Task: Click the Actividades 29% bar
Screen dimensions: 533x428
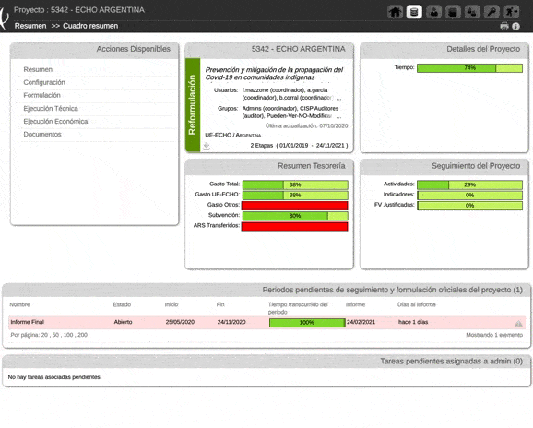Action: pyautogui.click(x=469, y=184)
